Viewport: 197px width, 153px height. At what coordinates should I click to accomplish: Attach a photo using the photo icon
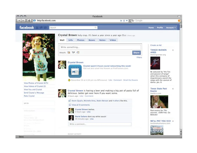[x=69, y=52]
